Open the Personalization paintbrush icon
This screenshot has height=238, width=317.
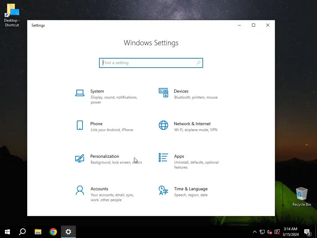pos(80,158)
